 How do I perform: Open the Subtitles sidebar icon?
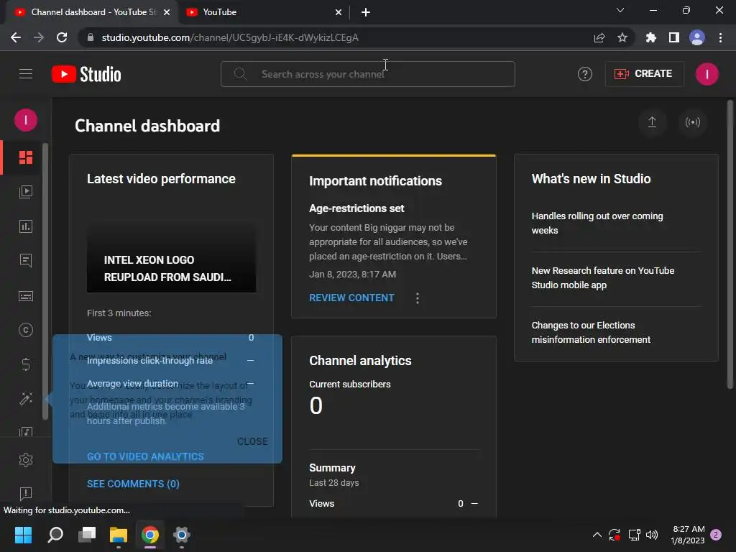[x=26, y=296]
